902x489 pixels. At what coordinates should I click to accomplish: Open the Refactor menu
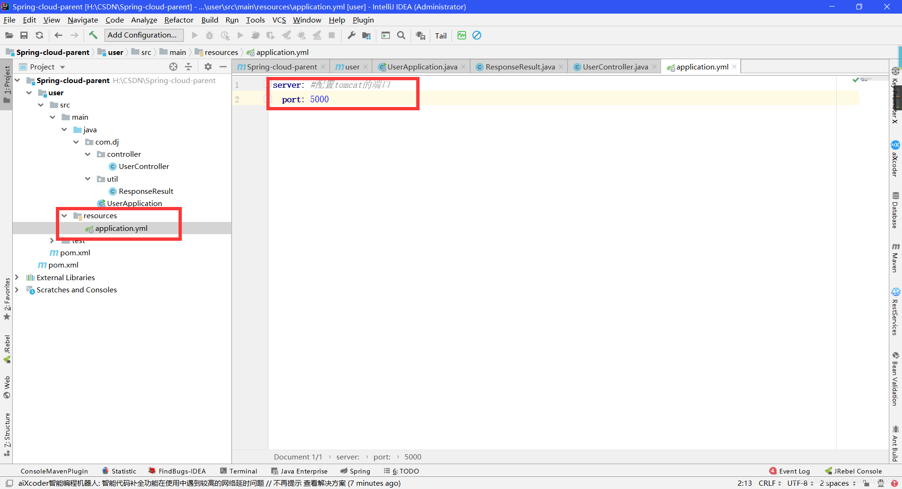pos(179,20)
